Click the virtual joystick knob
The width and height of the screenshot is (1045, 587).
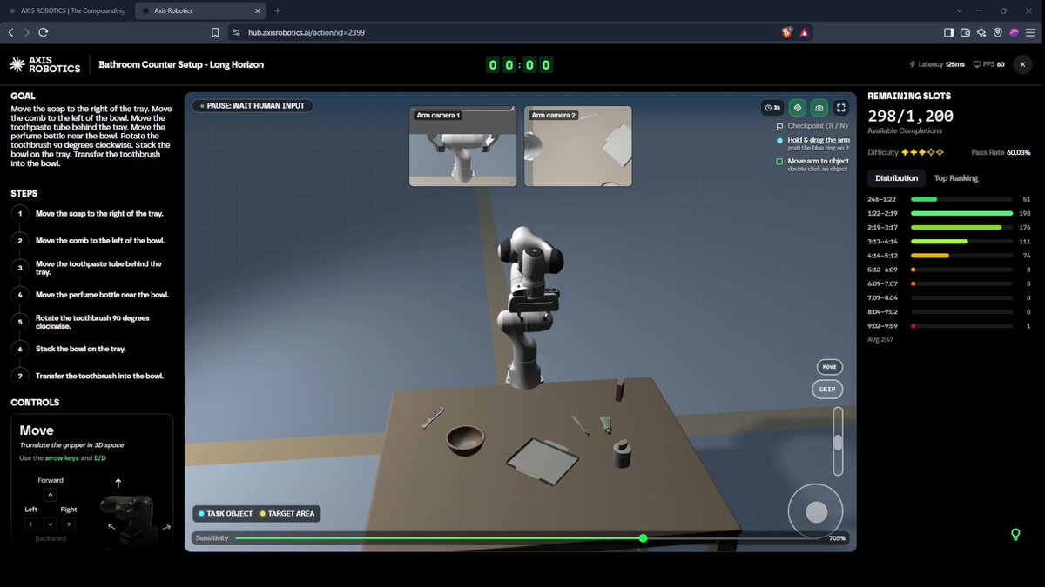pyautogui.click(x=816, y=512)
